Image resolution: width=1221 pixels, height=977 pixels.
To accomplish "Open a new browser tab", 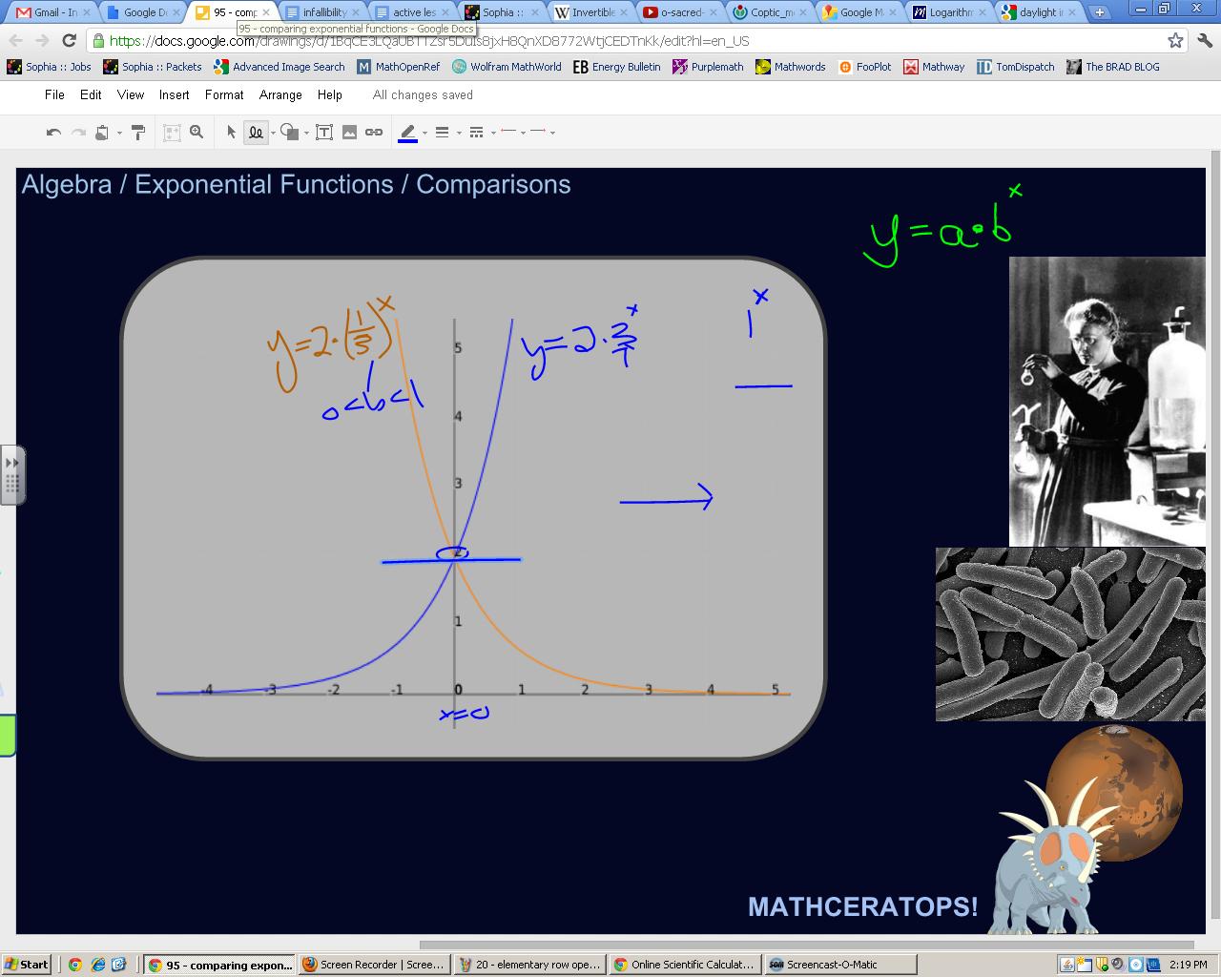I will click(1100, 12).
